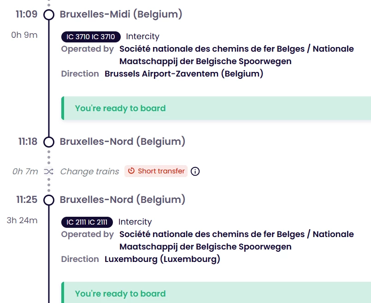Click the ready to board banner under IC 2111
371x303 pixels.
point(216,293)
